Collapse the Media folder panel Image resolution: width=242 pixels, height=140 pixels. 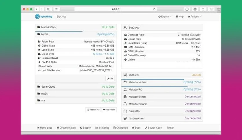pos(76,34)
